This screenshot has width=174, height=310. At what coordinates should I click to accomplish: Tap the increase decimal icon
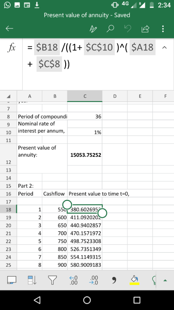[73, 280]
